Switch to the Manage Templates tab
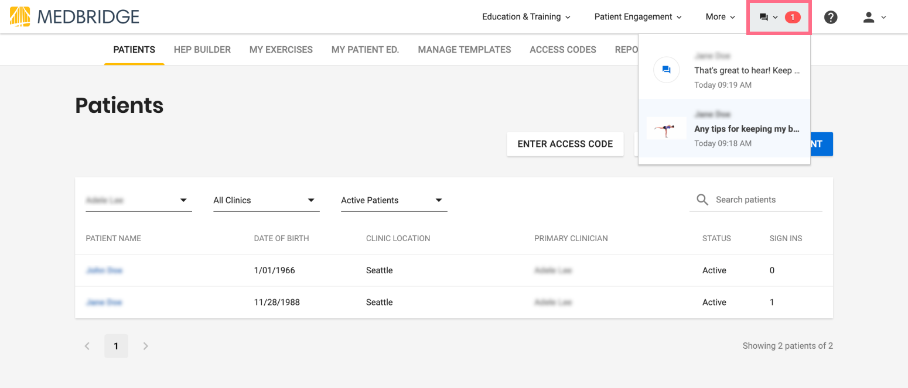The height and width of the screenshot is (388, 908). pyautogui.click(x=465, y=50)
